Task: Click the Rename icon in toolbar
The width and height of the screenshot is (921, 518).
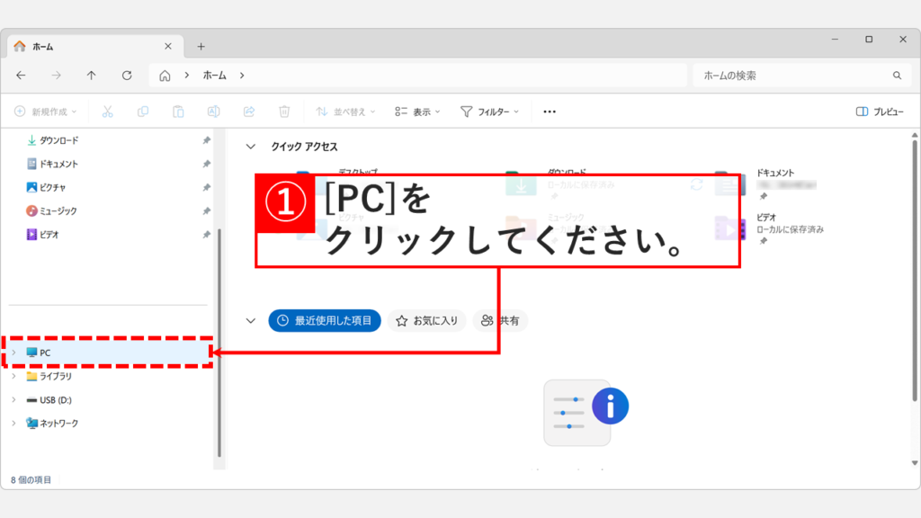Action: click(x=214, y=112)
